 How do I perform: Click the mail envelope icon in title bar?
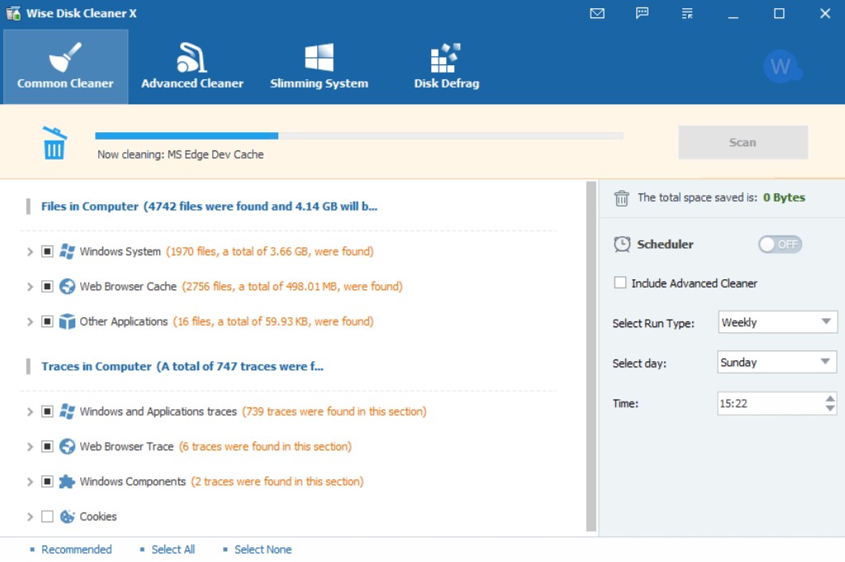[597, 13]
